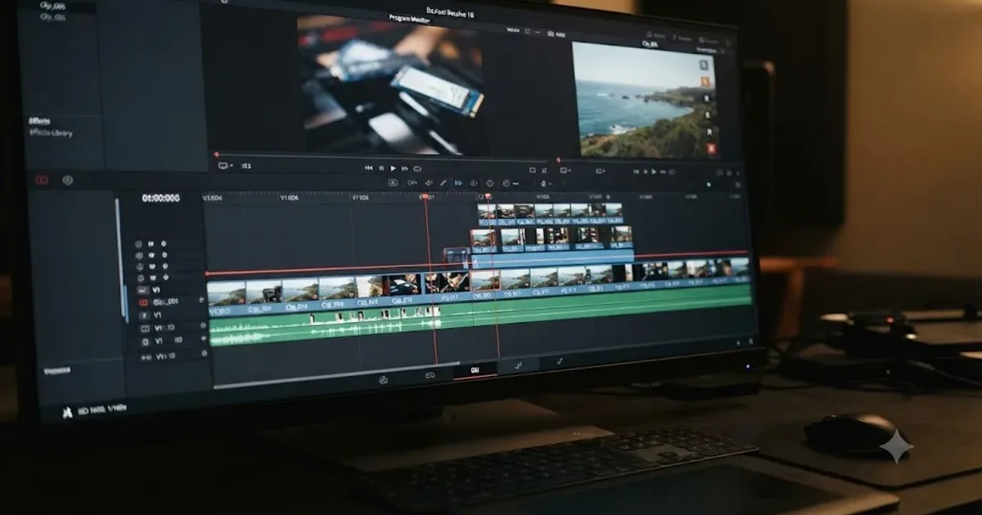Toggle loop playback in the Program Monitor

click(417, 168)
